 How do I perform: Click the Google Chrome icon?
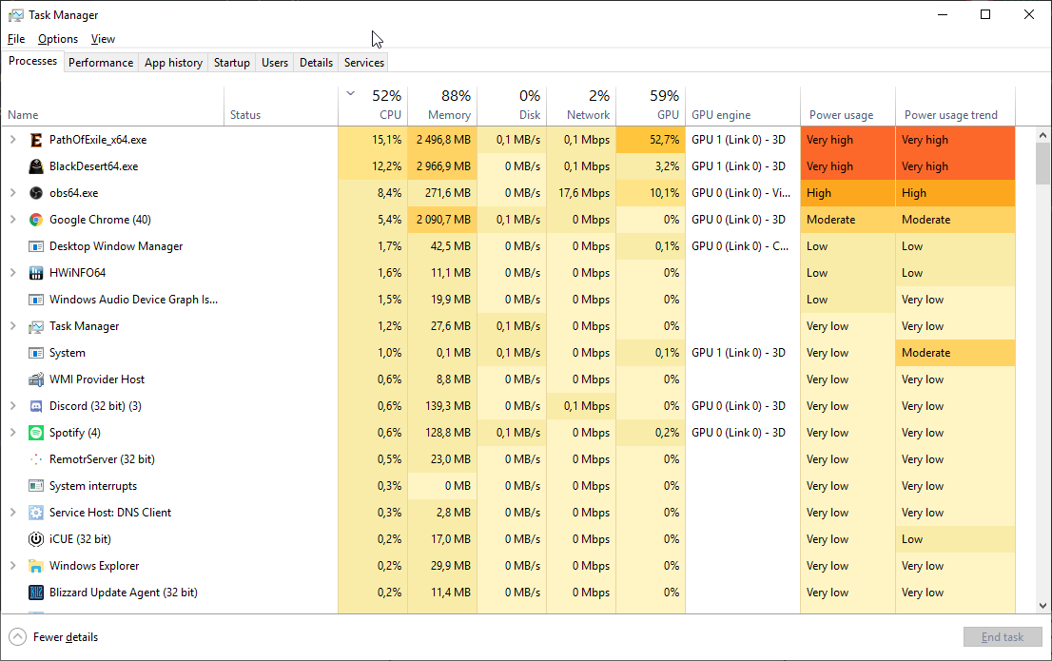[x=36, y=220]
